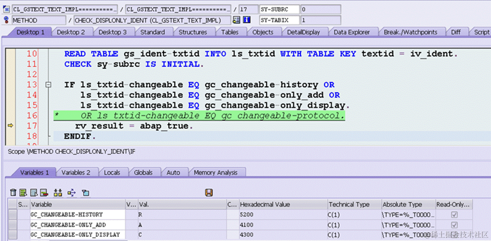
Task: Toggle Read-Only checkbox for GC_CHANGEABLE-ONLY_DISPLAY
Action: pyautogui.click(x=454, y=235)
